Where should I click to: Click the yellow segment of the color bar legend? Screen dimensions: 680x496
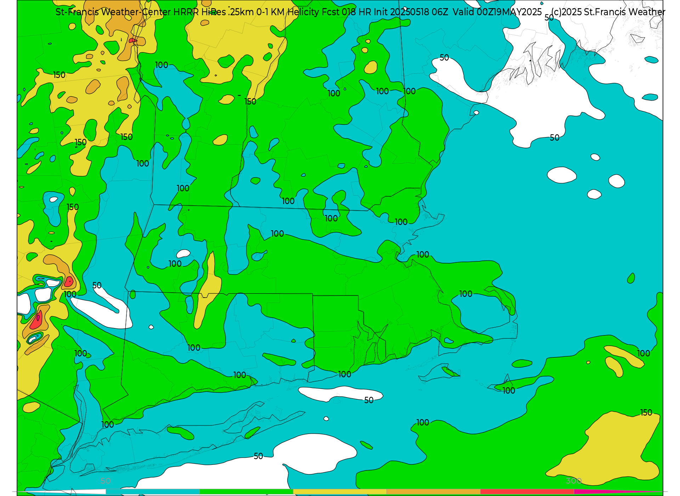[x=340, y=492]
